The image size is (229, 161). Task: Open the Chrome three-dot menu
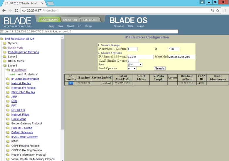[x=225, y=11]
